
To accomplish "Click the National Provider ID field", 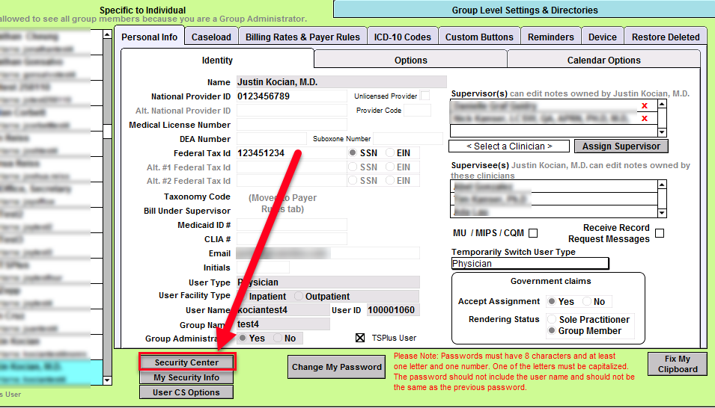I will click(292, 96).
